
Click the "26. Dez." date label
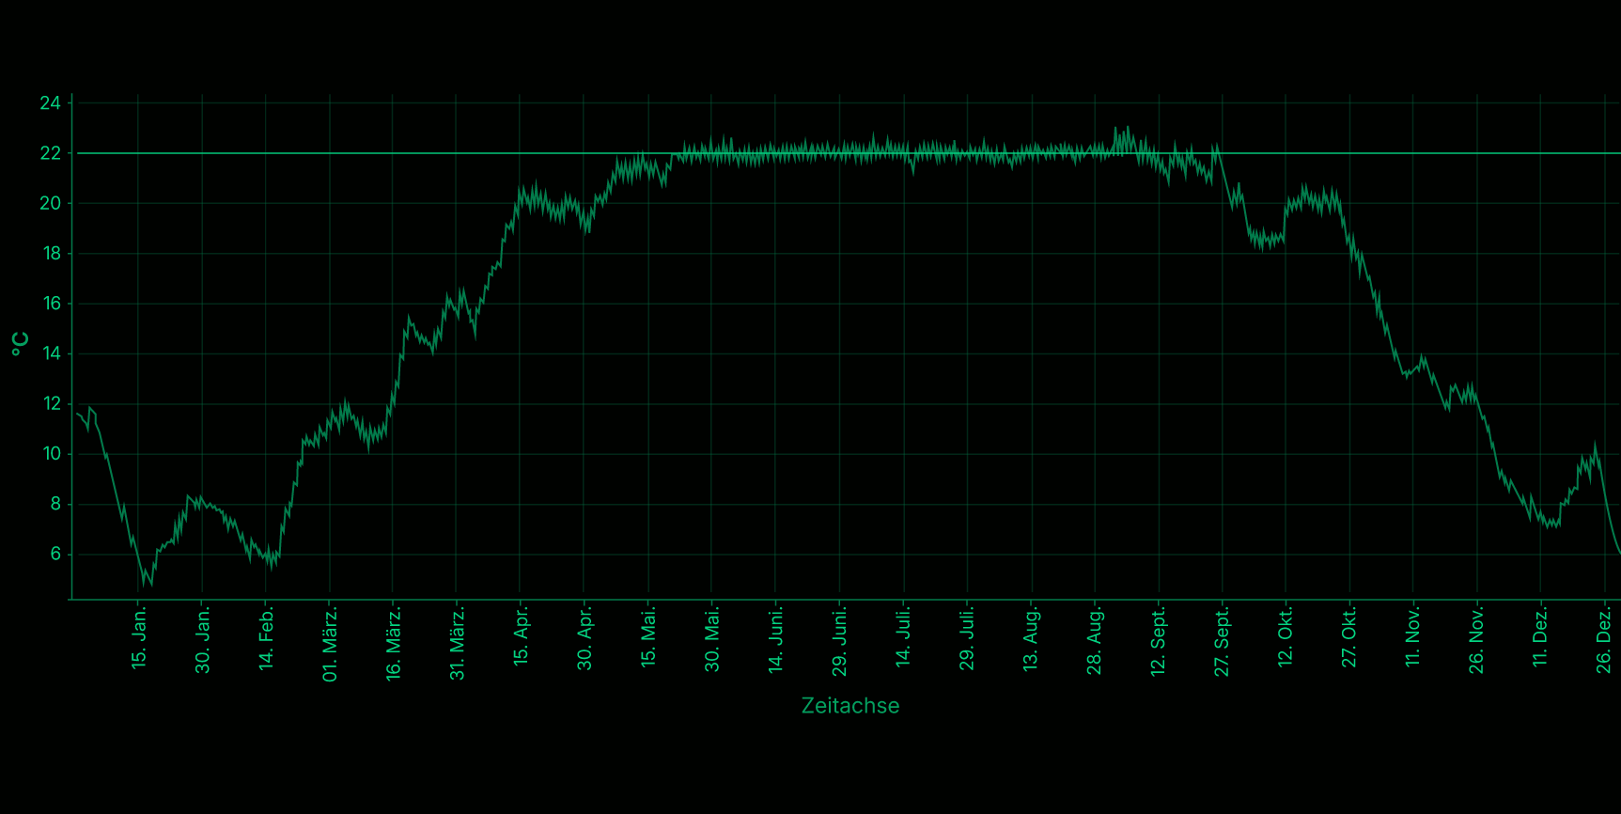[x=1605, y=639]
